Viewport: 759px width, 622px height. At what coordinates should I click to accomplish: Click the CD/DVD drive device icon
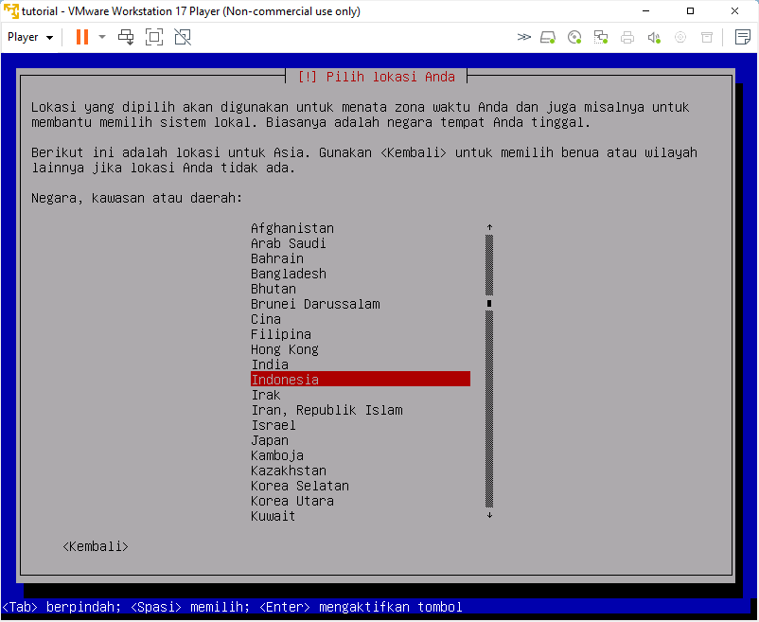574,37
